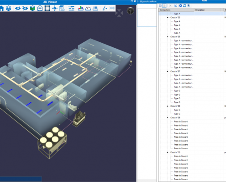Click the Home view icon
Image resolution: width=226 pixels, height=182 pixels.
pyautogui.click(x=2, y=8)
